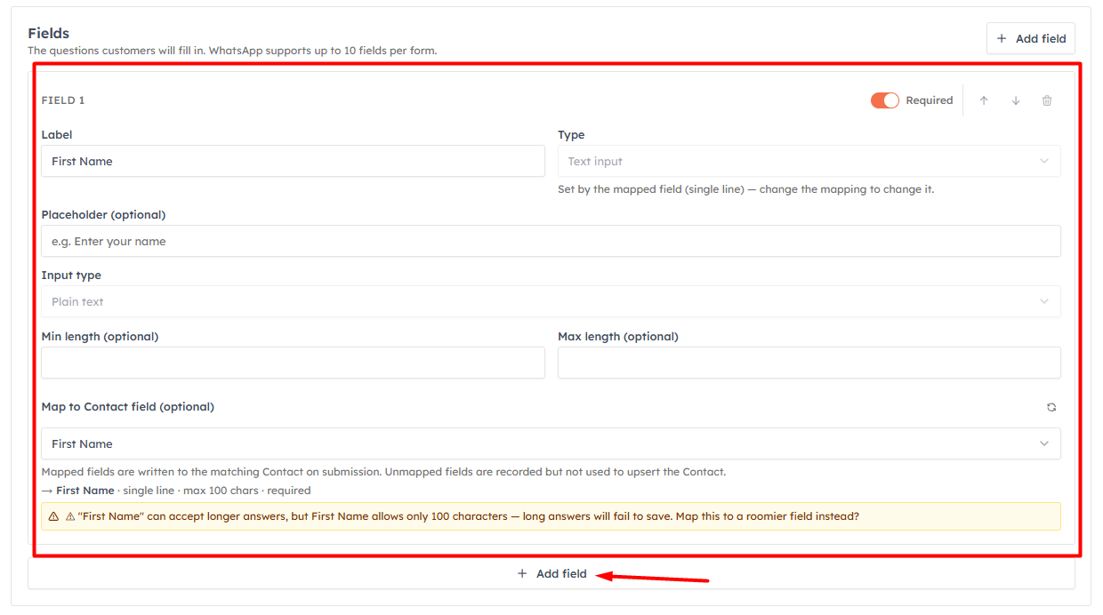Expand the Map to Contact field dropdown
This screenshot has width=1103, height=615.
pyautogui.click(x=551, y=443)
